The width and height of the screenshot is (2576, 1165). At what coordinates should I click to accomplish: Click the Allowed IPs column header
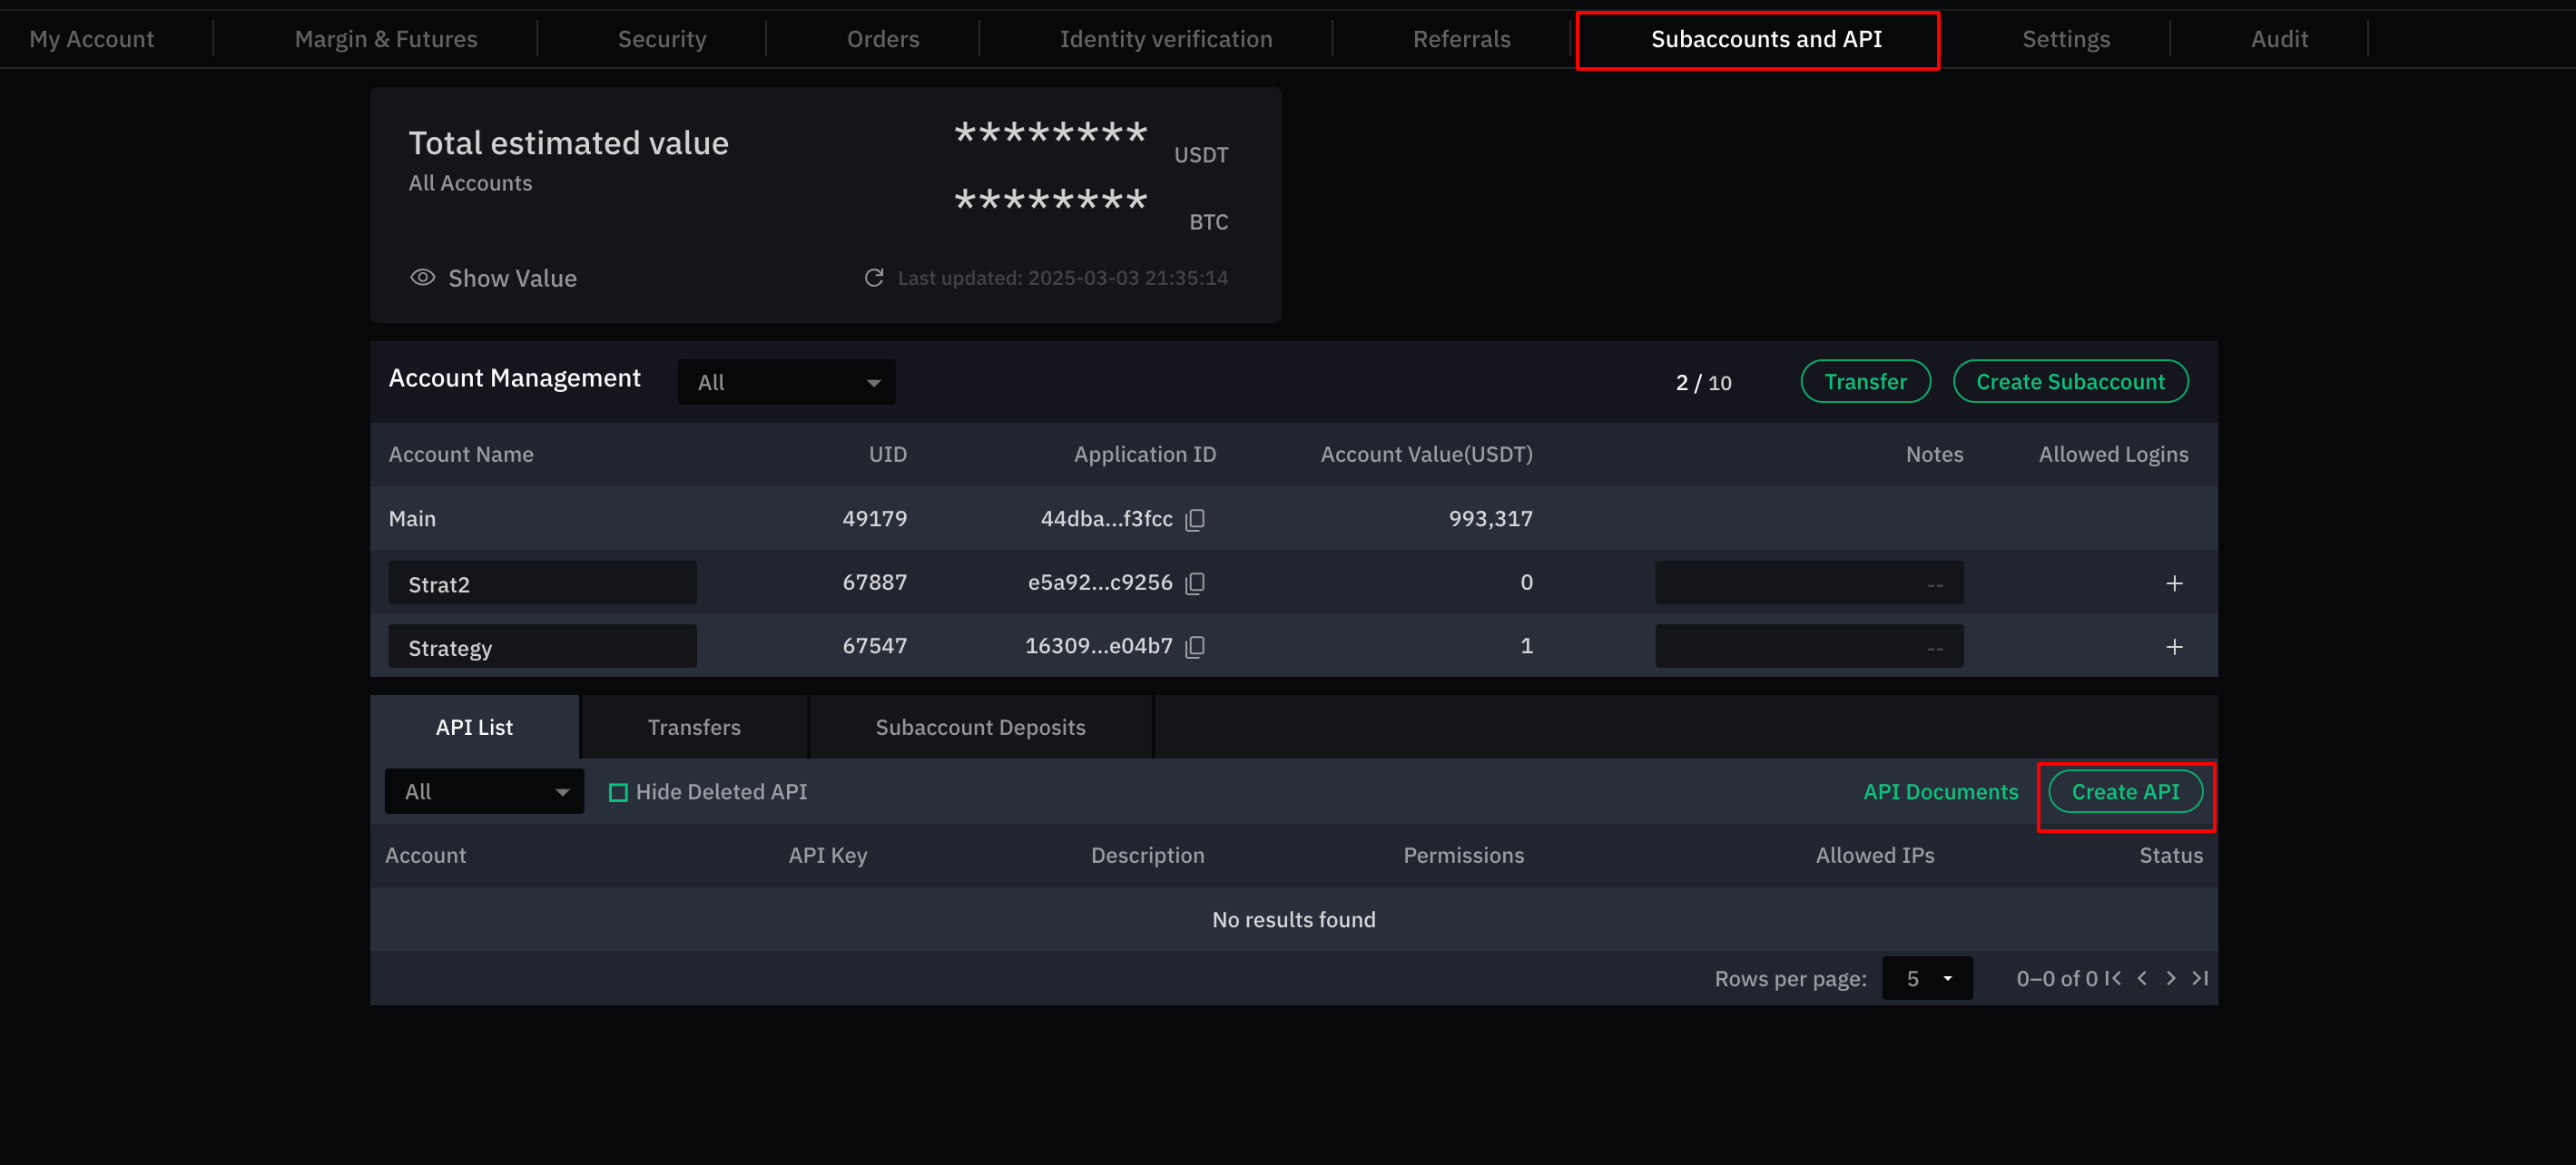pos(1875,856)
